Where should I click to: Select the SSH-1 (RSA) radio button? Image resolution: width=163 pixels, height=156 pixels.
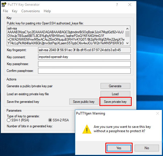point(9,120)
